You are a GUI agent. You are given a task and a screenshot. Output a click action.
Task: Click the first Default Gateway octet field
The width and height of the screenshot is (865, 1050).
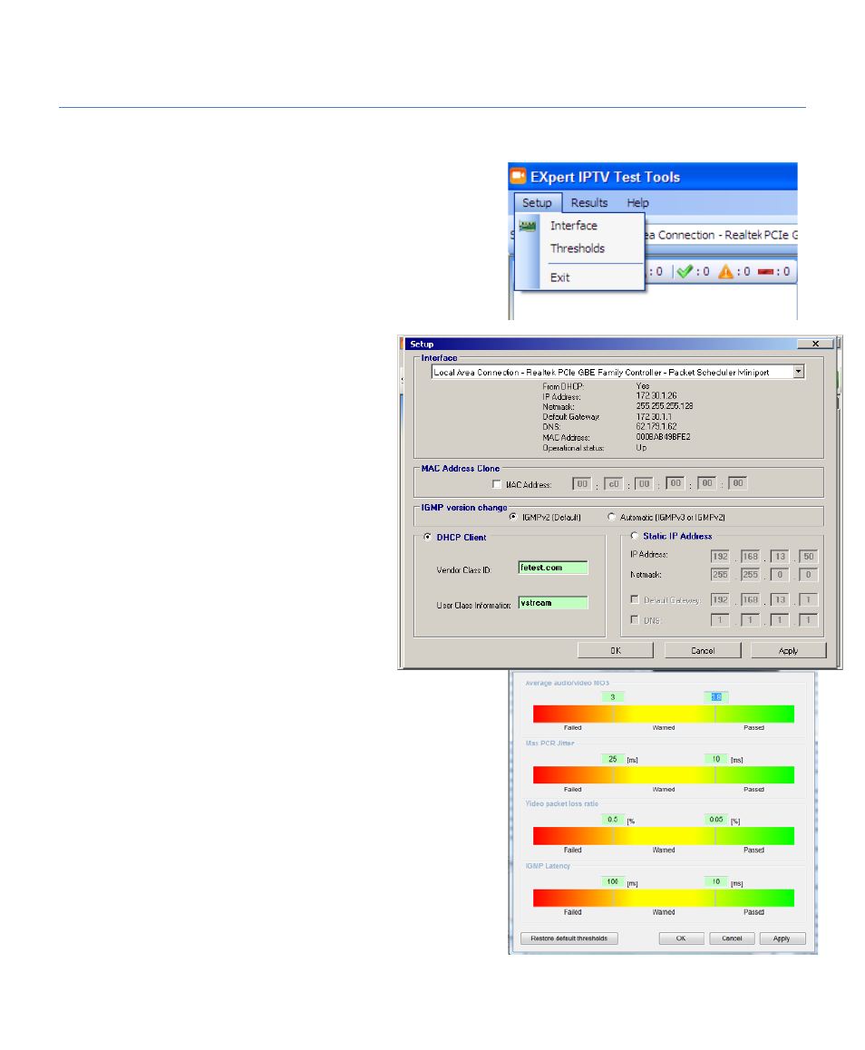720,600
